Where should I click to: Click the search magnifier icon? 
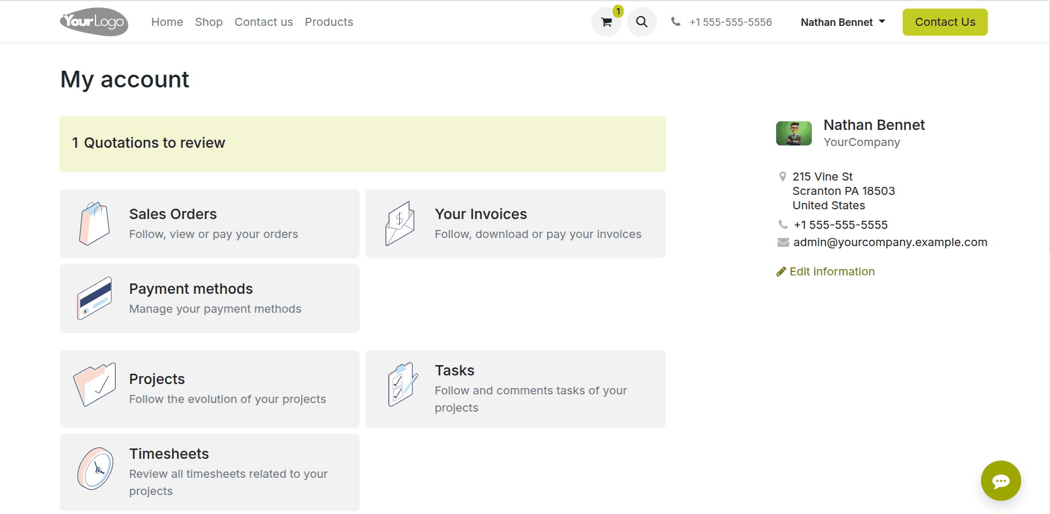(x=642, y=22)
